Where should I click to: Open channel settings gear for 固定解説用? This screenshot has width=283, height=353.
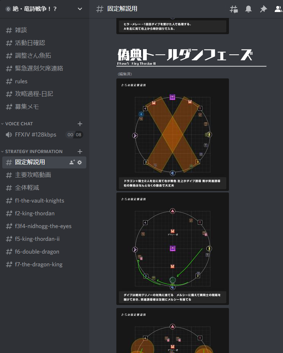[x=80, y=162]
